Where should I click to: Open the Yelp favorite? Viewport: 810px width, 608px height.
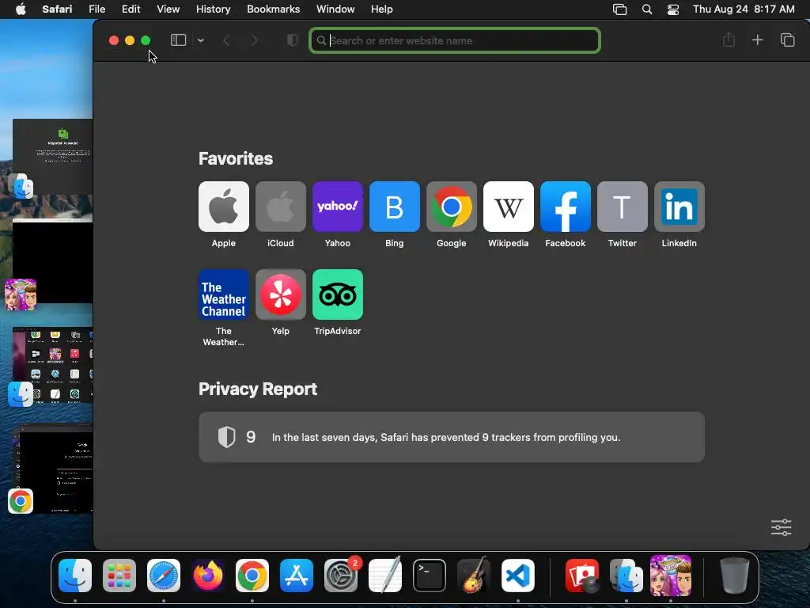(x=281, y=294)
